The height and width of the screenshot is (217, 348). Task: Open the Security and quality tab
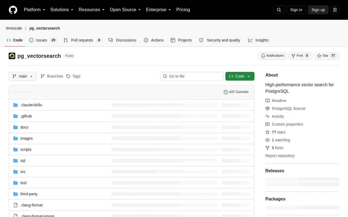tap(220, 40)
